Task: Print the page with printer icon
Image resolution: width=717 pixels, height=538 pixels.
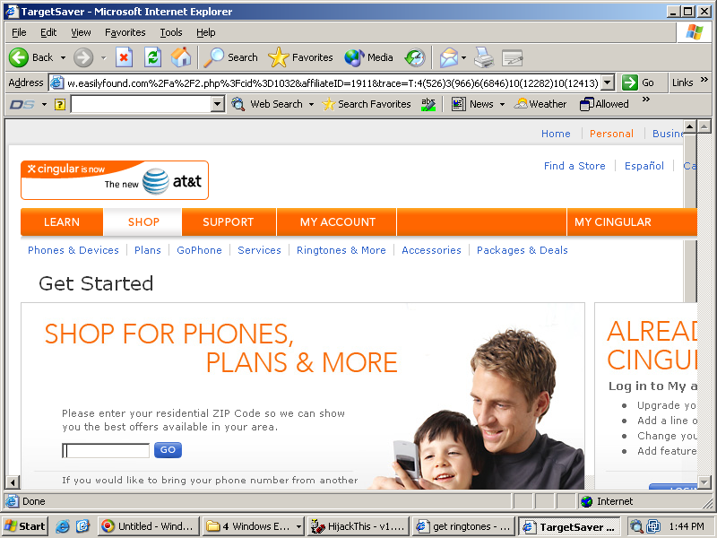Action: 484,57
